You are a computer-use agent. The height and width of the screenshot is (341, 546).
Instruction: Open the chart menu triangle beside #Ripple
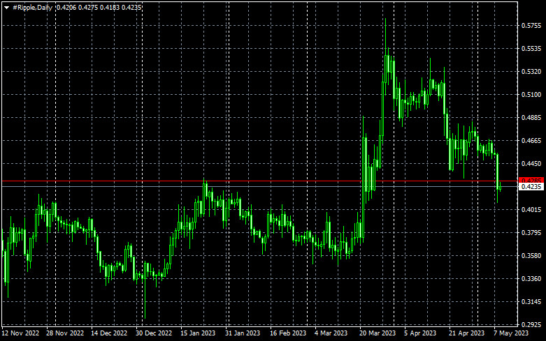6,8
